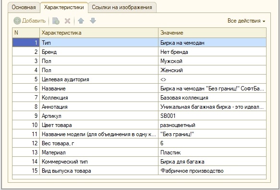Click the N column header
Image resolution: width=280 pixels, height=190 pixels.
click(26, 33)
